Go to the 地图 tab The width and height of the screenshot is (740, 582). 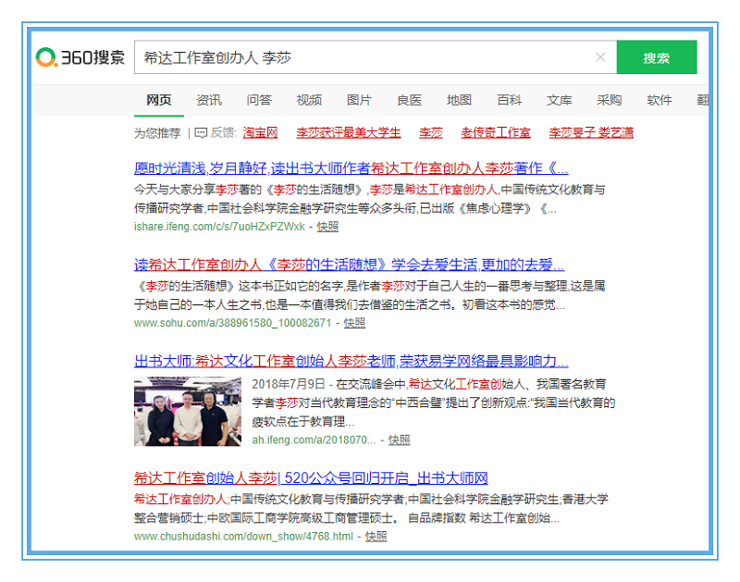[459, 100]
